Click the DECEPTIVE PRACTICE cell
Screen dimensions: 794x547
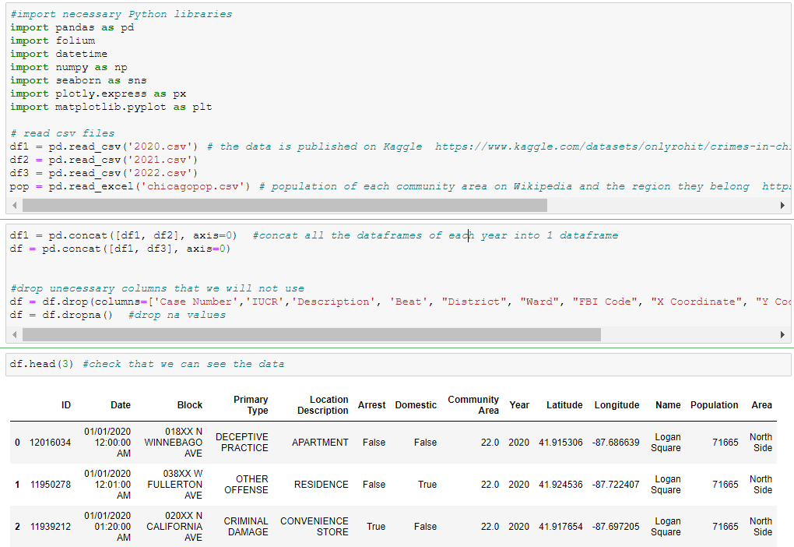pyautogui.click(x=242, y=443)
